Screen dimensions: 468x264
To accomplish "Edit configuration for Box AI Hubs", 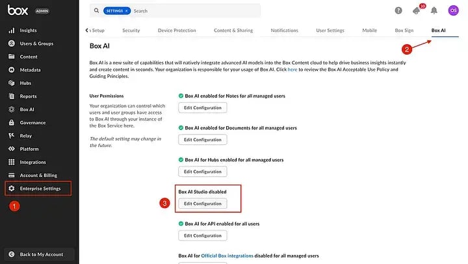I will point(203,172).
